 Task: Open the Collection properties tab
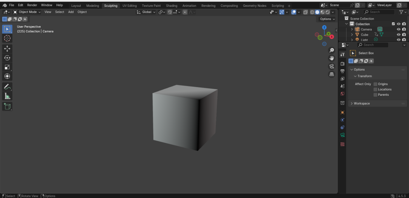tap(342, 103)
